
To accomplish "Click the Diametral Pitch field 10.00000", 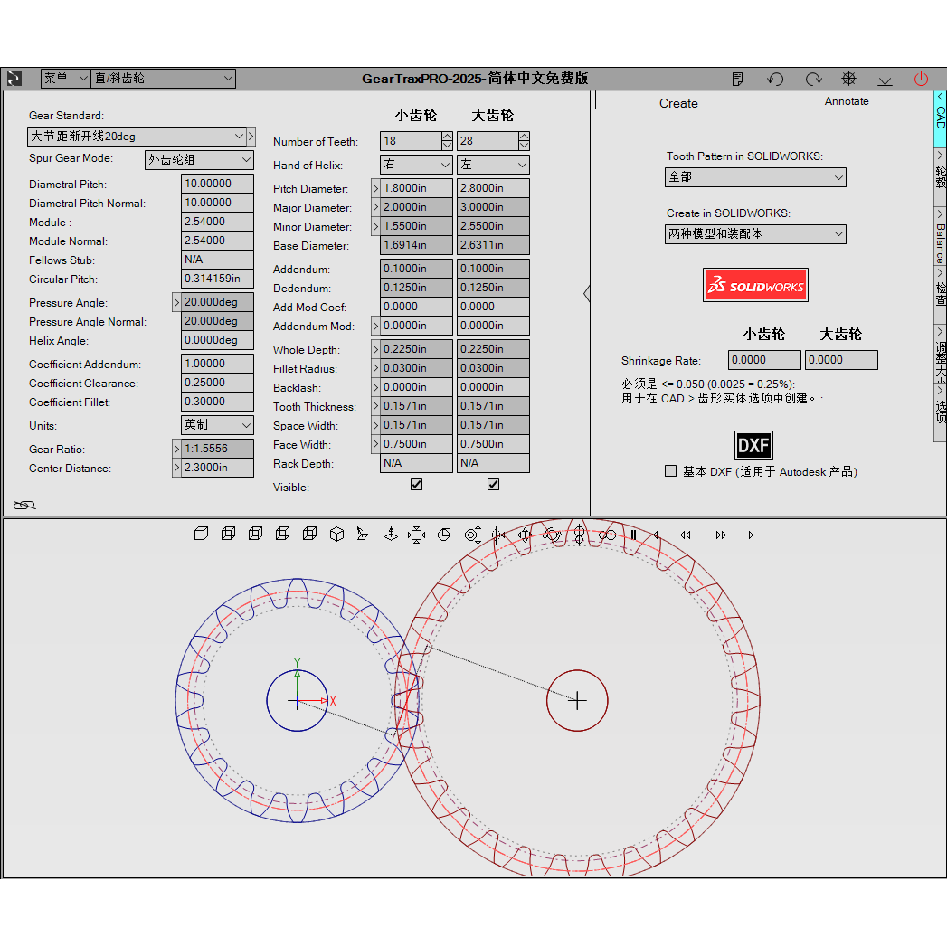I will [x=217, y=184].
